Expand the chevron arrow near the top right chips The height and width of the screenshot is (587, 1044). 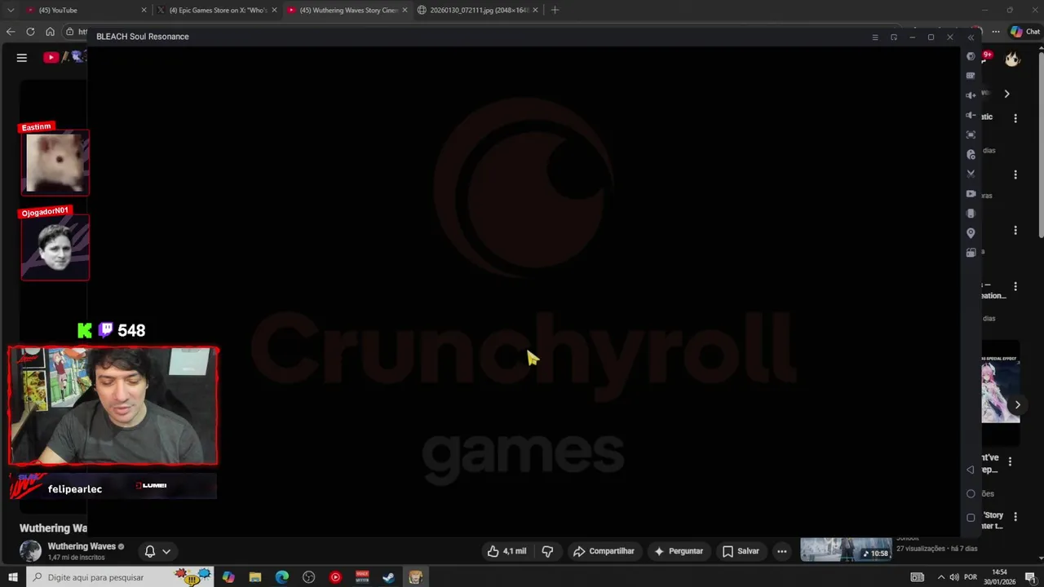(x=1006, y=94)
